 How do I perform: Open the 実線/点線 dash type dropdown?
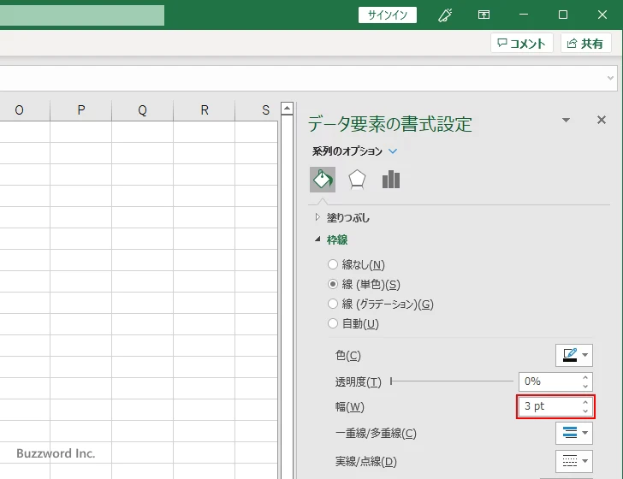(x=573, y=462)
